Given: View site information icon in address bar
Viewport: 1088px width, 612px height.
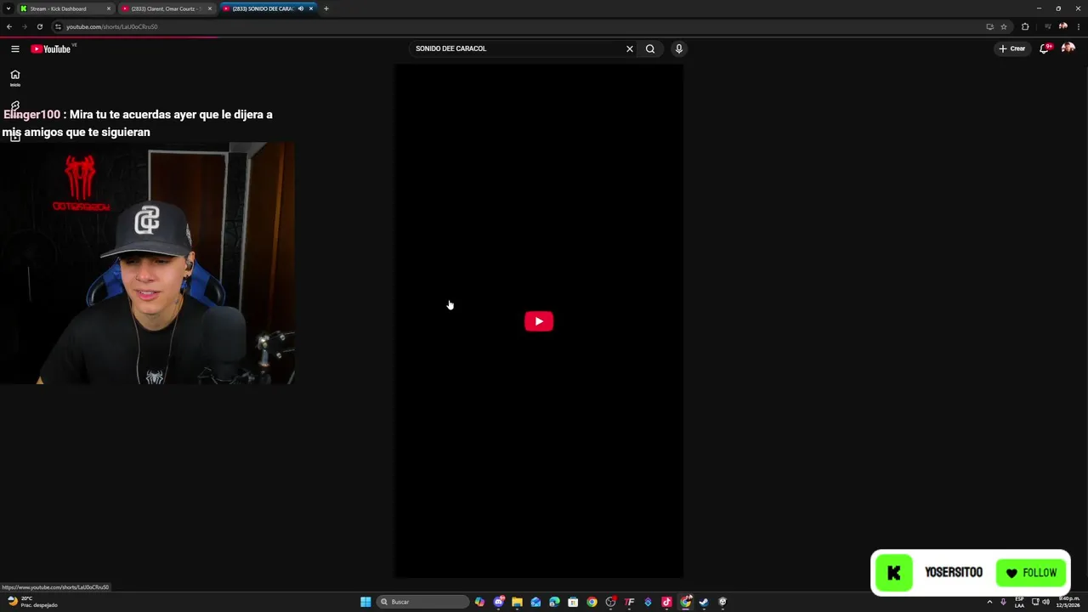Looking at the screenshot, I should (x=58, y=26).
